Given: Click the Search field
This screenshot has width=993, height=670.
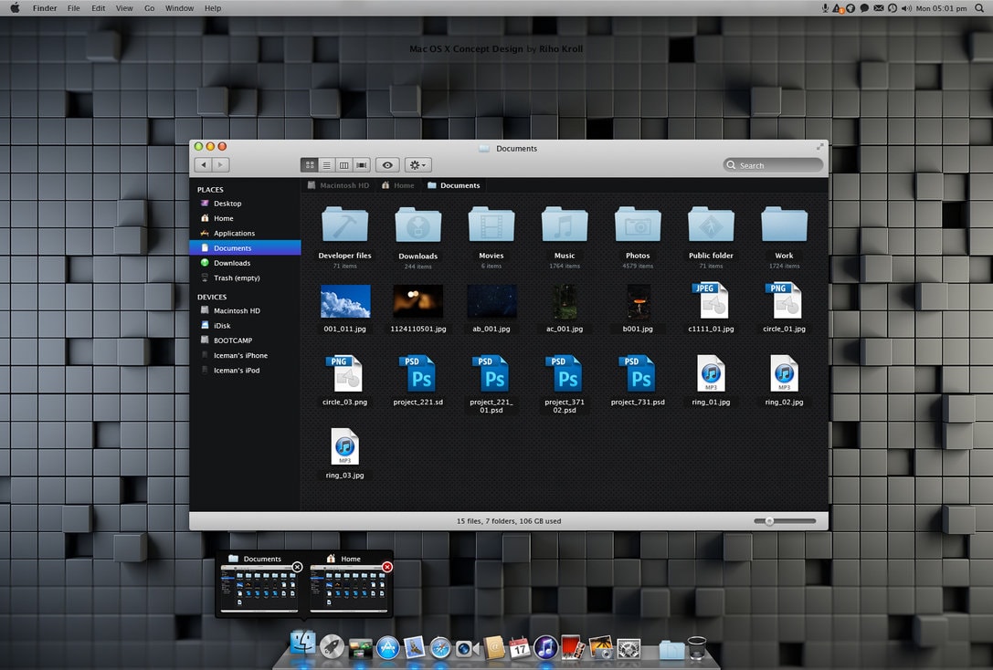Looking at the screenshot, I should coord(773,165).
